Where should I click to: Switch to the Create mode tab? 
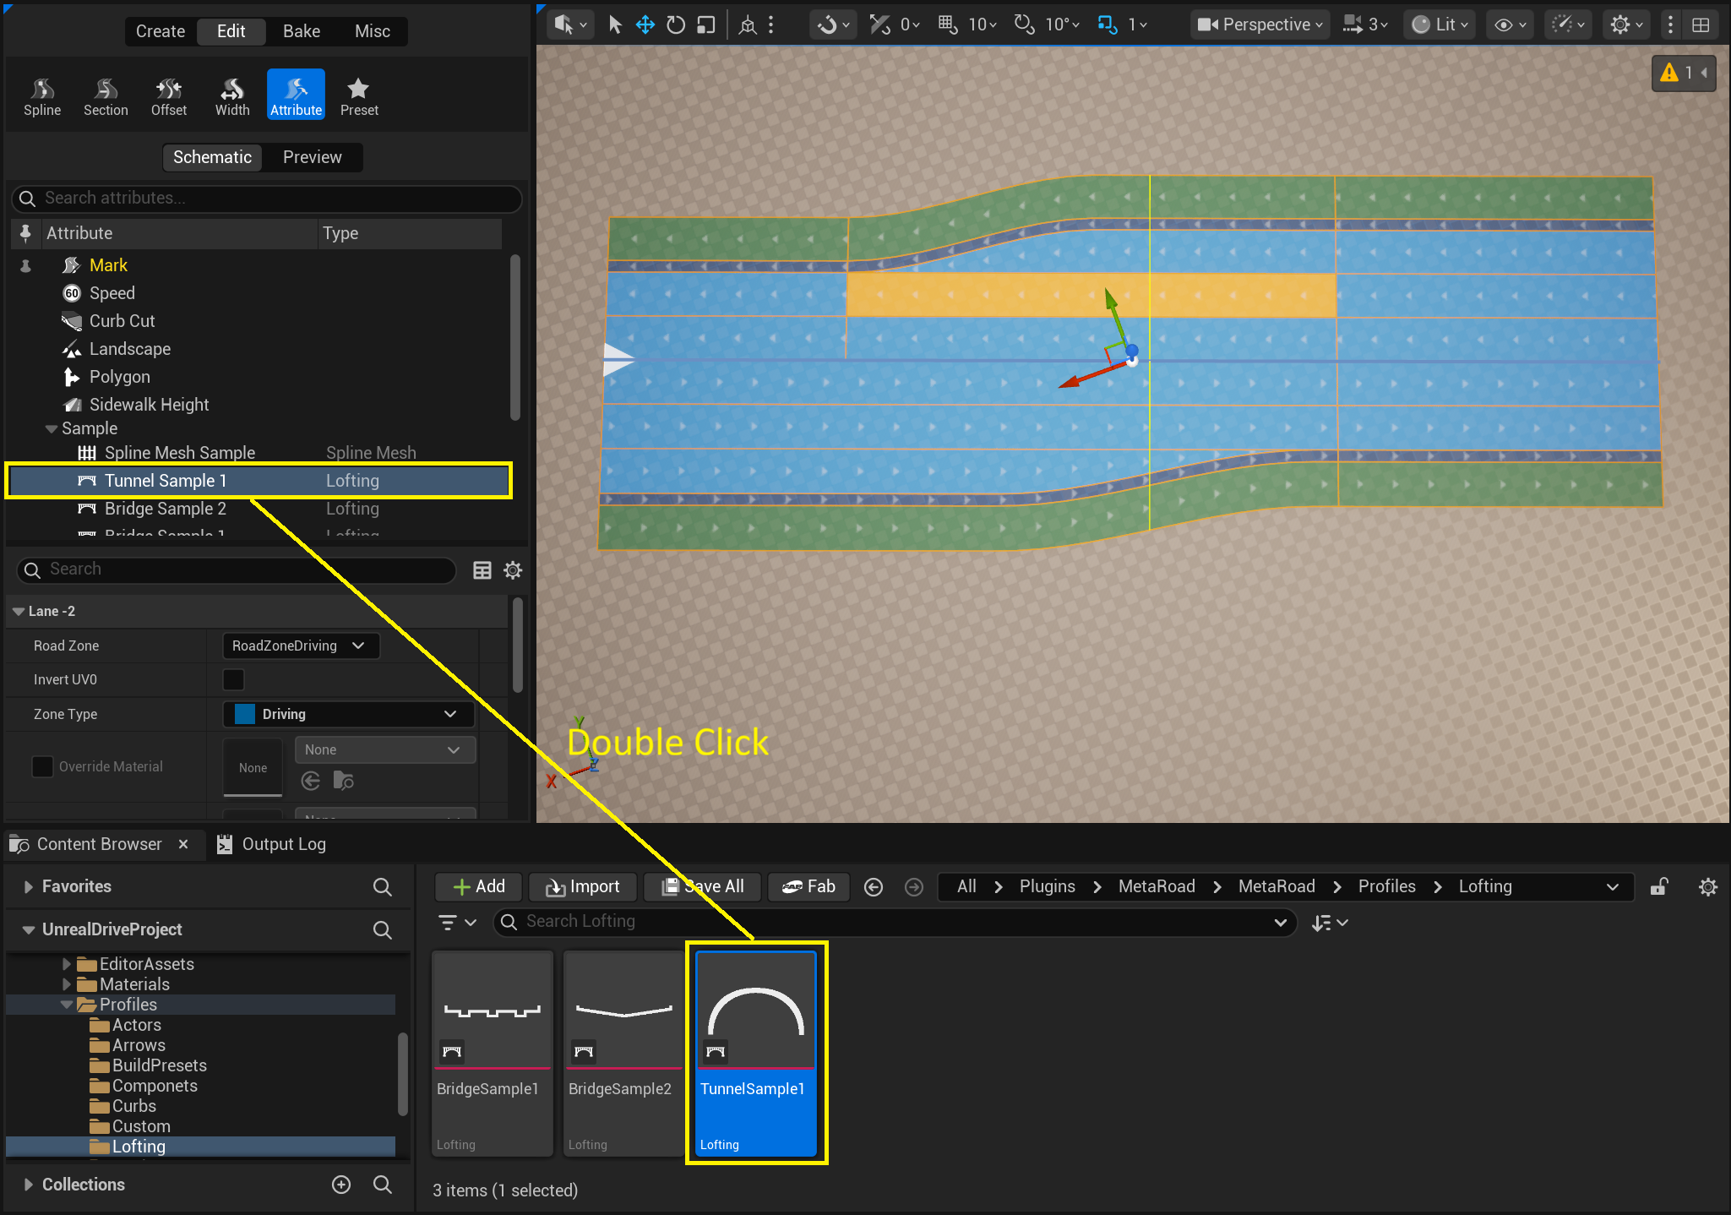[161, 31]
